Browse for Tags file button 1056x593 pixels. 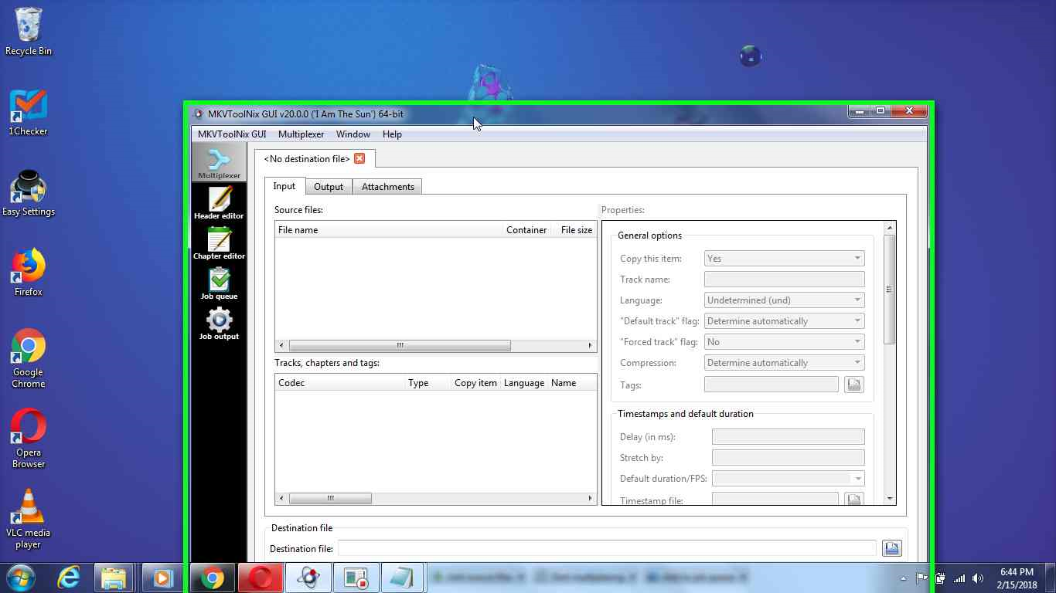[854, 385]
